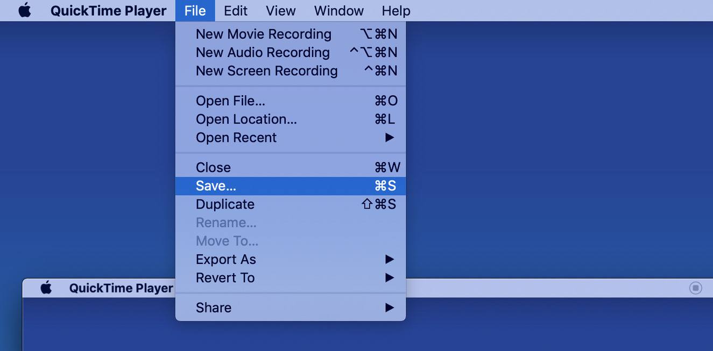
Task: Choose New Audio Recording
Action: pos(291,52)
